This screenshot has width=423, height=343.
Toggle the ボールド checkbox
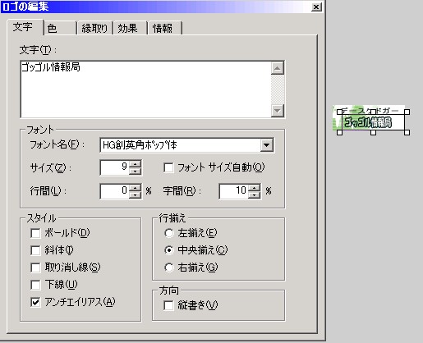click(x=35, y=233)
